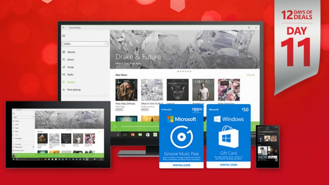
Task: Select Songs in the Groove sidebar
Action: coord(70,67)
